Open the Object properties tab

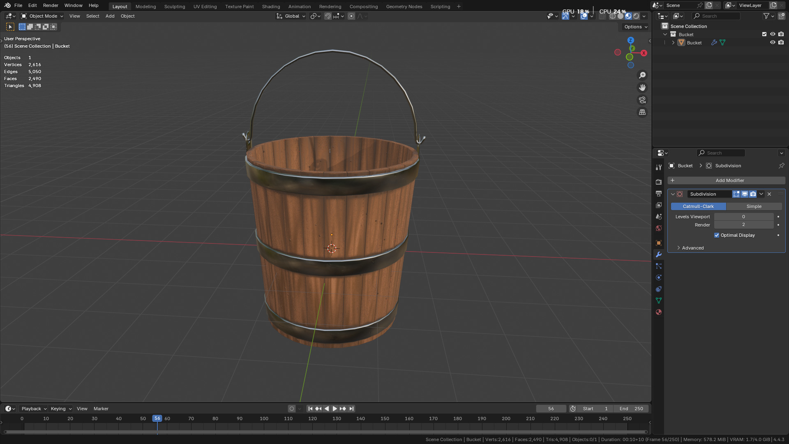pos(659,243)
